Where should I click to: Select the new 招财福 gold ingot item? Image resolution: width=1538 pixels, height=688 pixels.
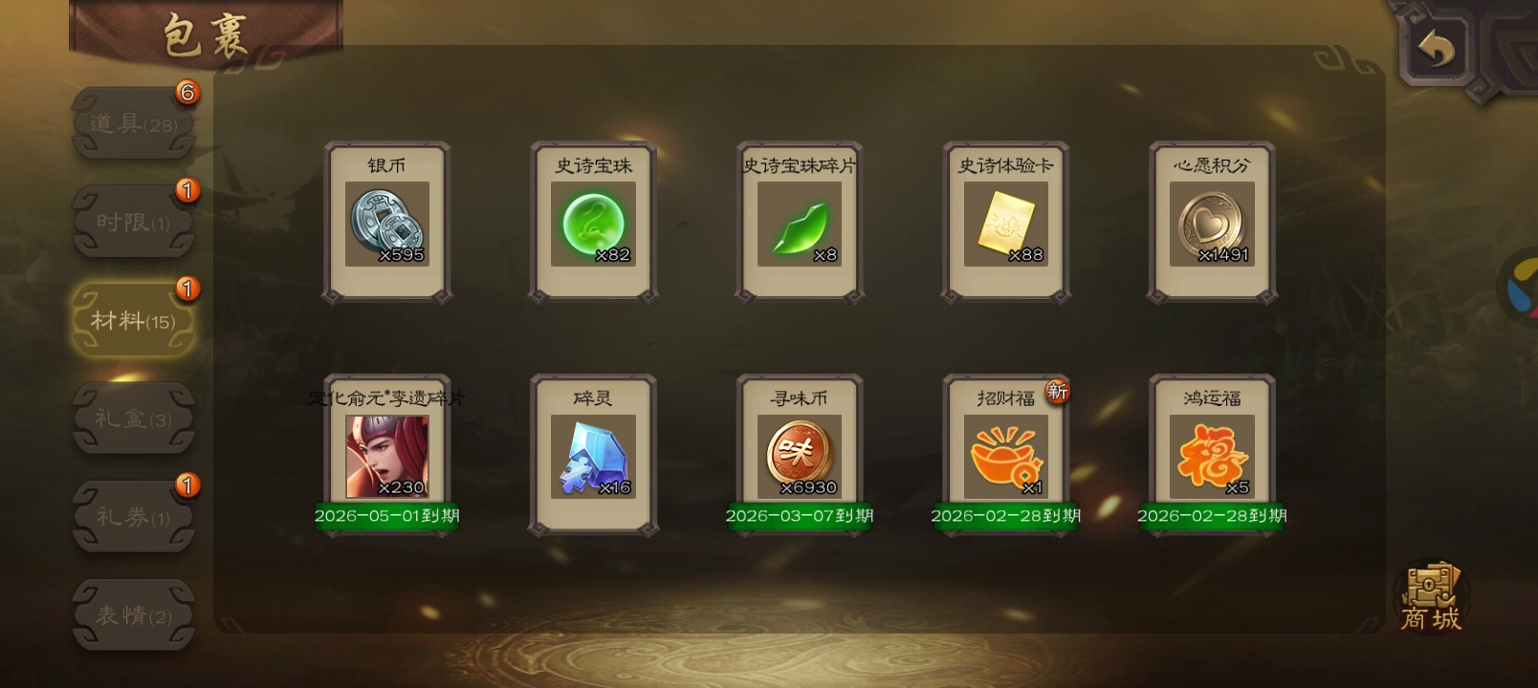coord(1006,455)
